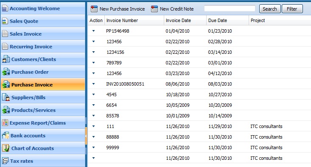Click the due date 03/14/2010
The height and width of the screenshot is (167, 311).
click(x=220, y=52)
